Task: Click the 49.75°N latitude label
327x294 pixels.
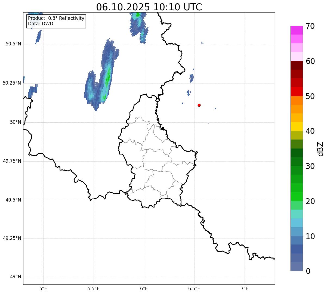Action: 12,161
